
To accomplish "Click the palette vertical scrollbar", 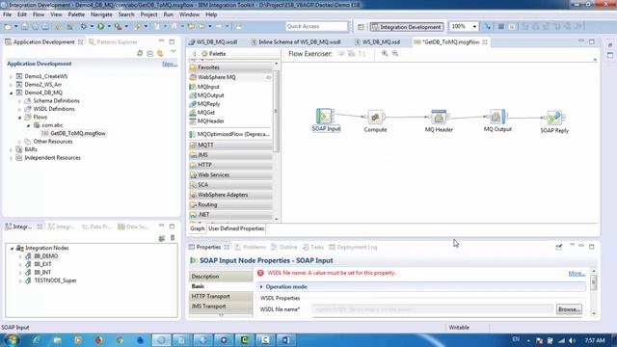I will tap(276, 112).
